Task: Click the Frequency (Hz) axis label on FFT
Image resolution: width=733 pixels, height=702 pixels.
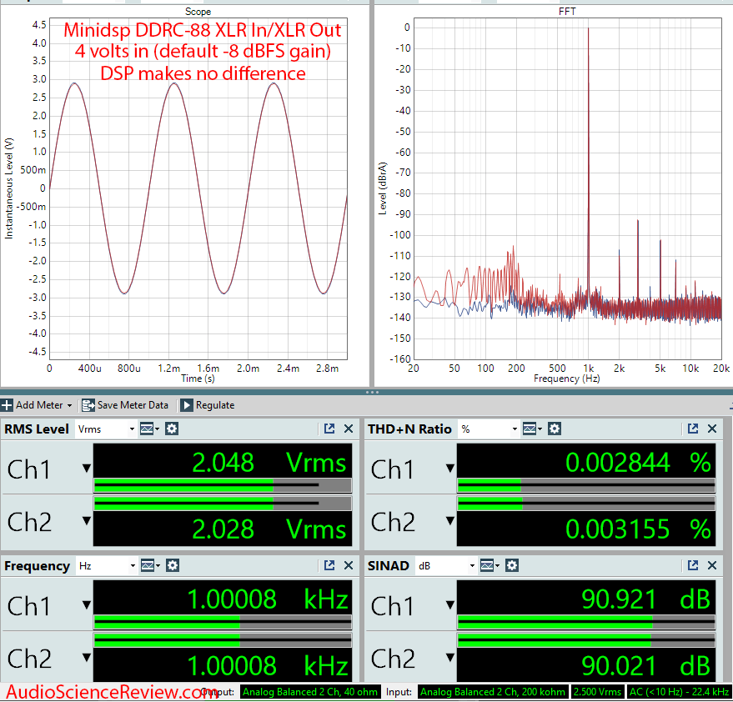Action: [566, 379]
